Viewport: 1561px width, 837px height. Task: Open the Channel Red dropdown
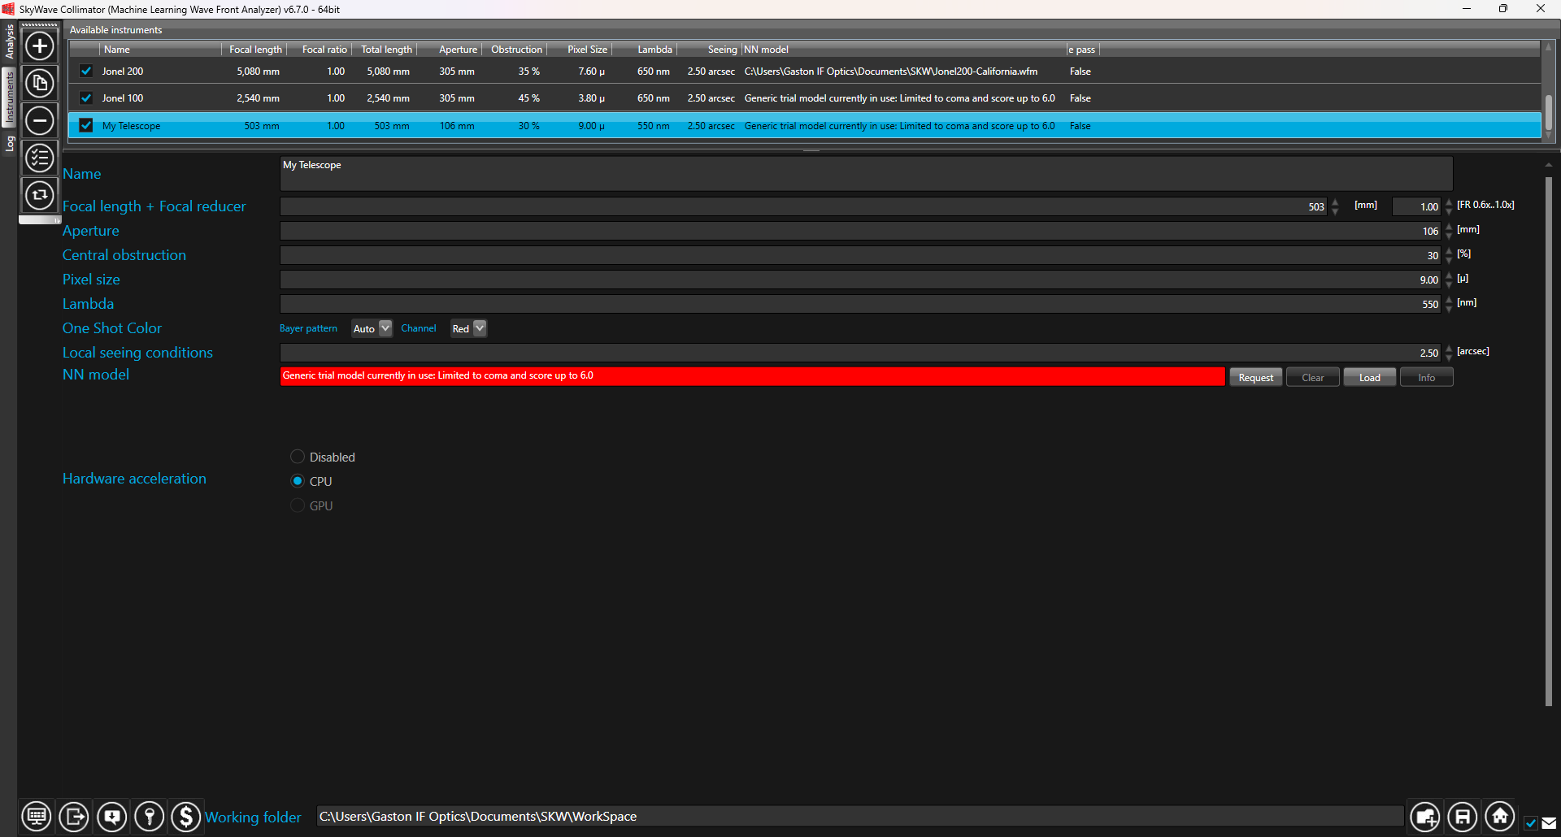click(468, 328)
